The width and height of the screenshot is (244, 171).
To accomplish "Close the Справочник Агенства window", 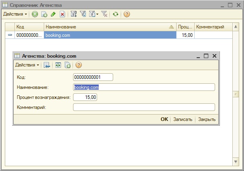I will (238, 5).
